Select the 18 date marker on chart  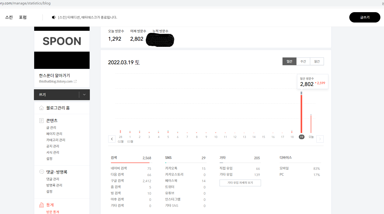292,137
